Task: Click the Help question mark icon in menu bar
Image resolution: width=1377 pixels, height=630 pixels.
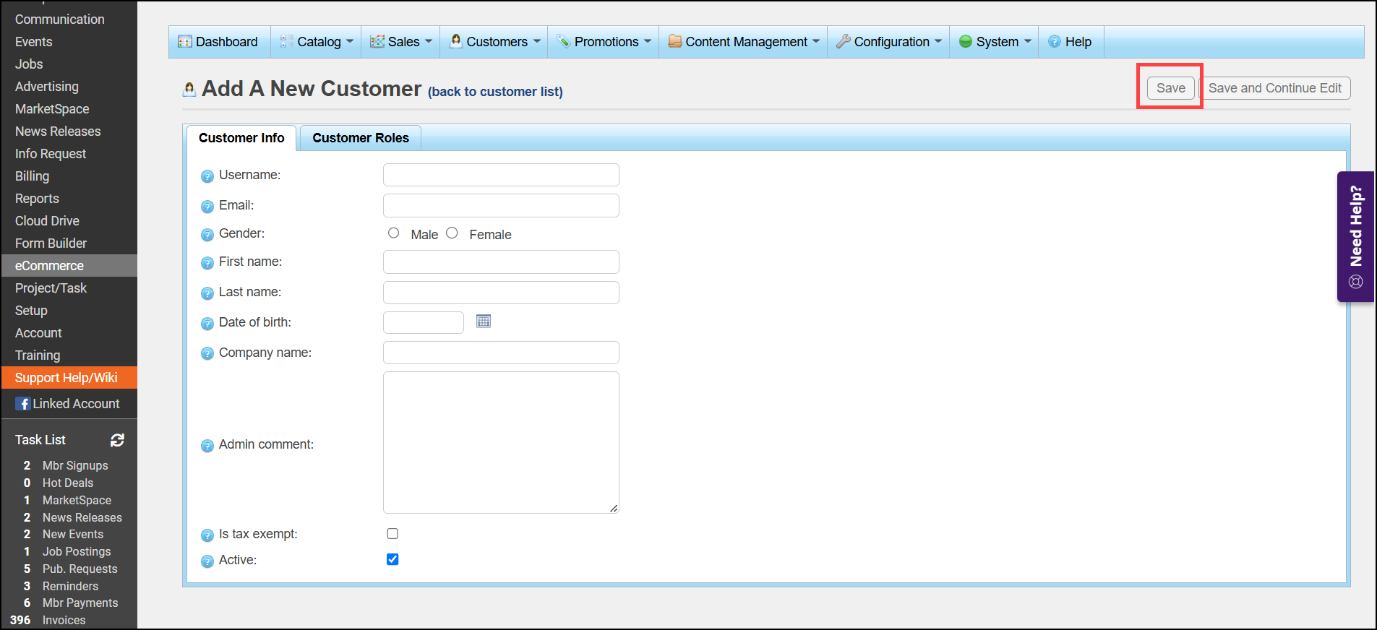Action: (x=1055, y=42)
